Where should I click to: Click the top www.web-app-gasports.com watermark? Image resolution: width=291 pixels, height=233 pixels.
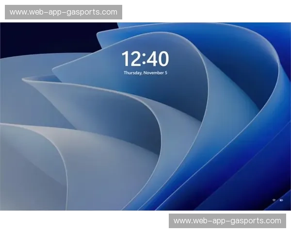coord(64,12)
